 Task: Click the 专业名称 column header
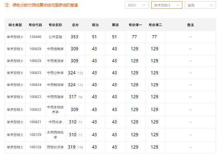(55, 25)
